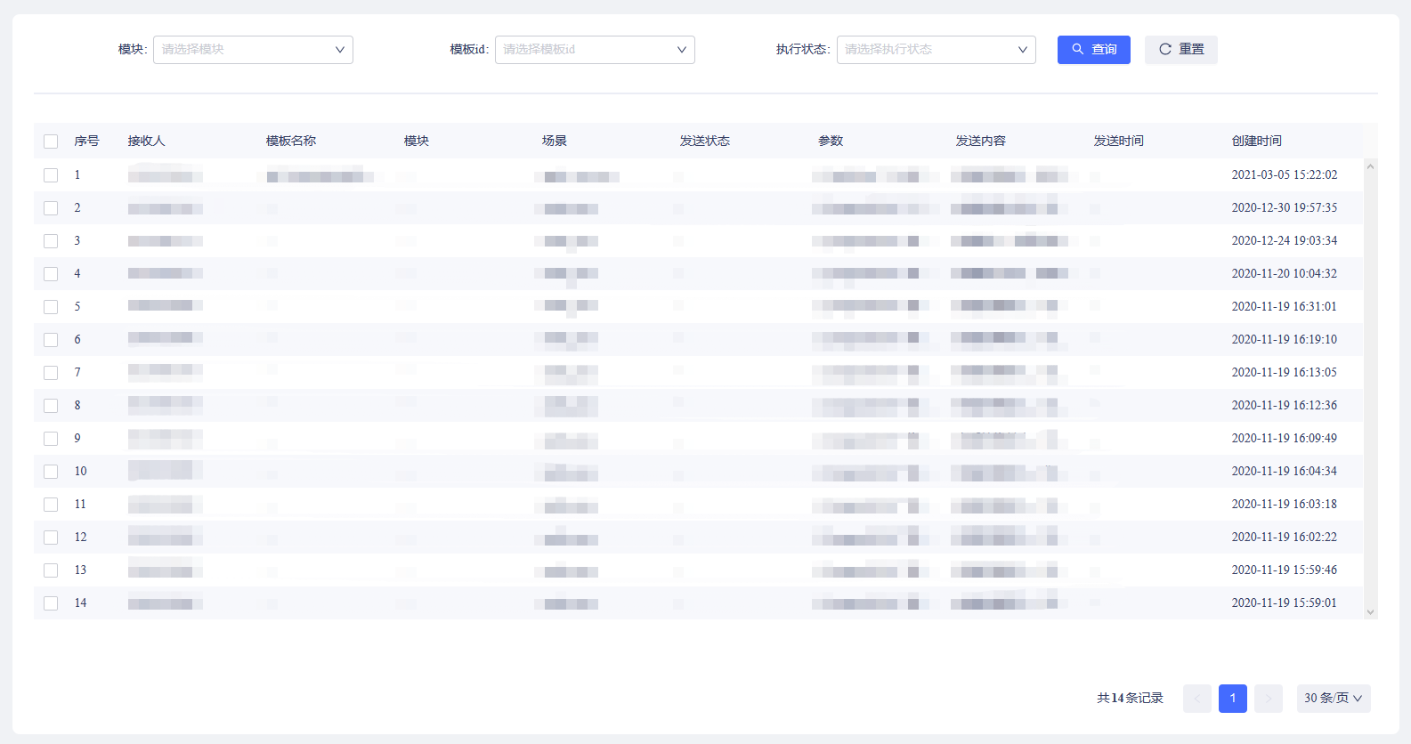Click the 共14条记录 total records text
The height and width of the screenshot is (744, 1411).
tap(1131, 699)
